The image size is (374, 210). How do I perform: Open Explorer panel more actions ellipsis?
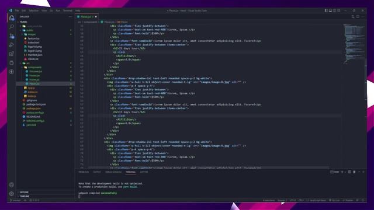click(x=70, y=17)
